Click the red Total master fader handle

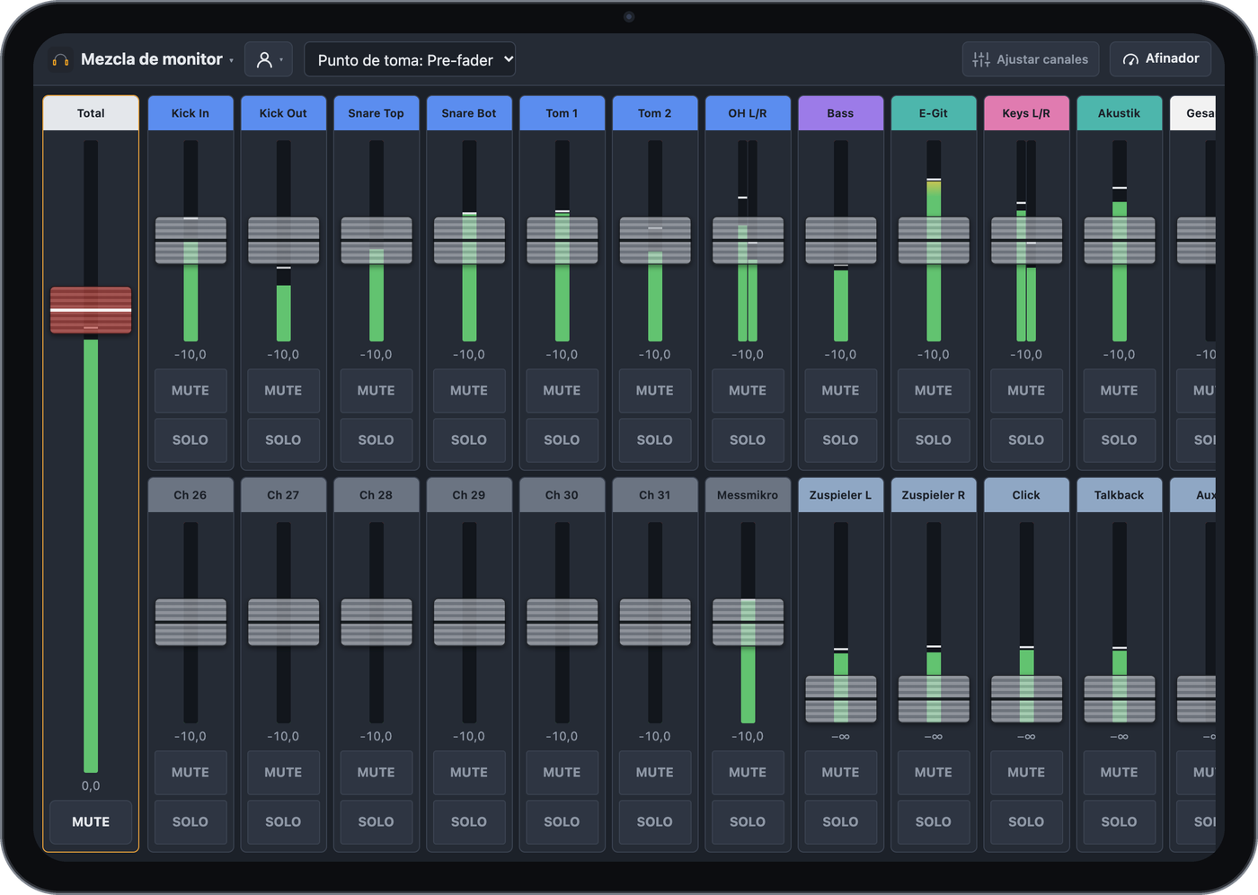91,310
